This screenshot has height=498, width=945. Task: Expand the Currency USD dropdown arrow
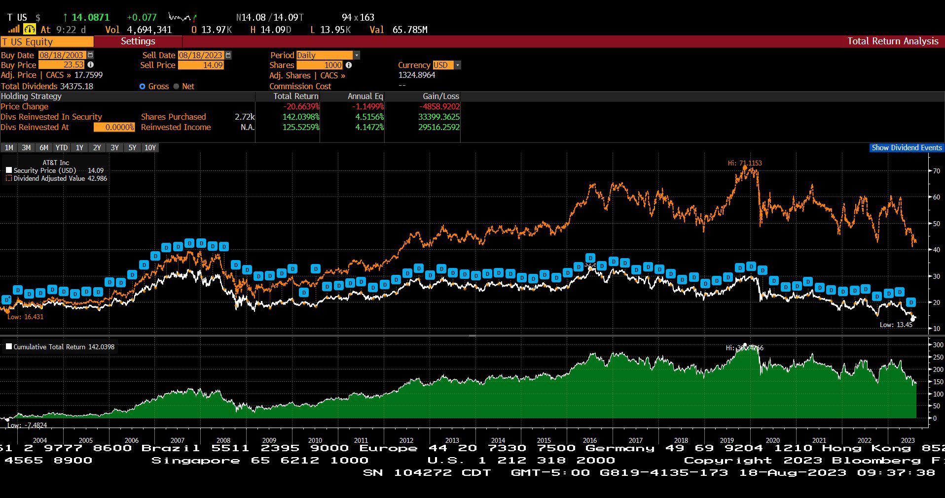click(x=458, y=65)
